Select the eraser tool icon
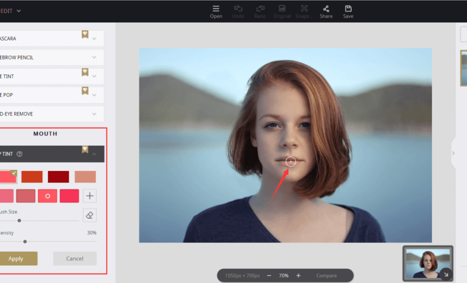The width and height of the screenshot is (467, 283). coord(90,215)
